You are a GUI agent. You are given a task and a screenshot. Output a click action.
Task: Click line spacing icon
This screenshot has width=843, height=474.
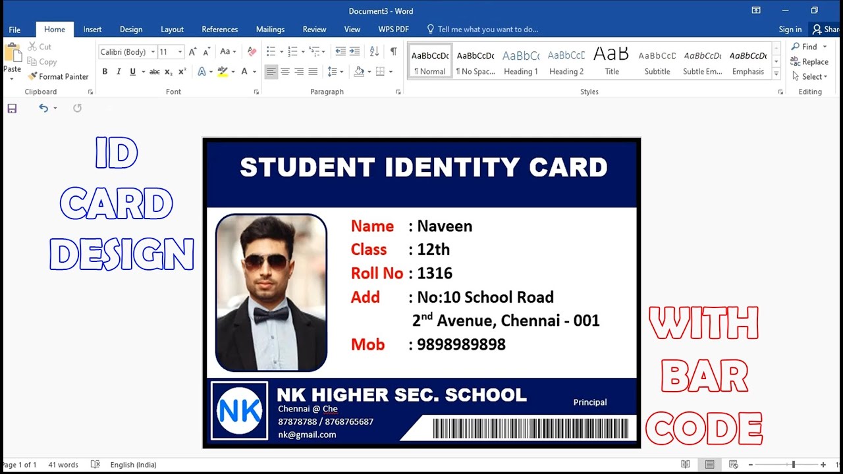click(332, 72)
